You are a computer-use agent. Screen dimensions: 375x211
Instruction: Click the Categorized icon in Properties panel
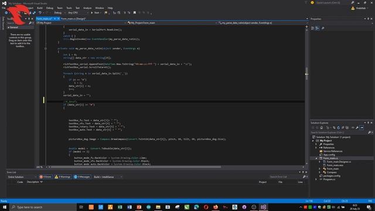[312, 28]
